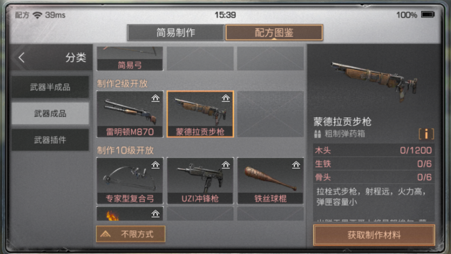This screenshot has height=254, width=451.
Task: Select the 武器插件 category
Action: pyautogui.click(x=51, y=140)
